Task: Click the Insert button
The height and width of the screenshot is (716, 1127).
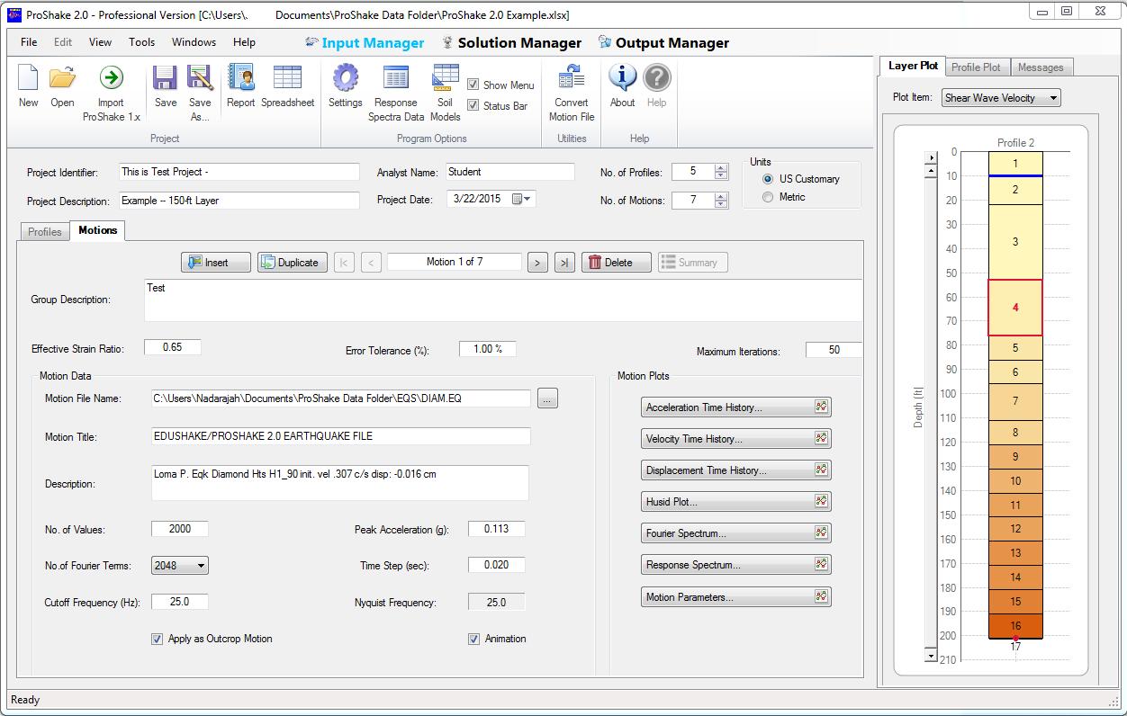Action: 216,263
